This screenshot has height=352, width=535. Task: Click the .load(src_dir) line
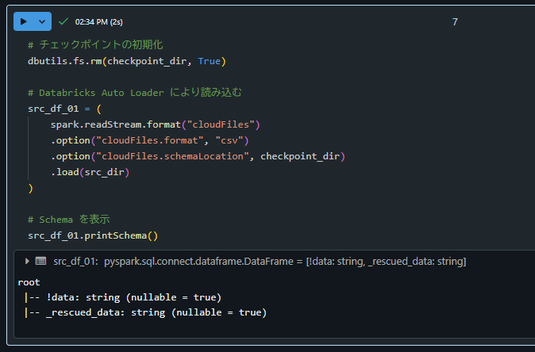(x=90, y=172)
